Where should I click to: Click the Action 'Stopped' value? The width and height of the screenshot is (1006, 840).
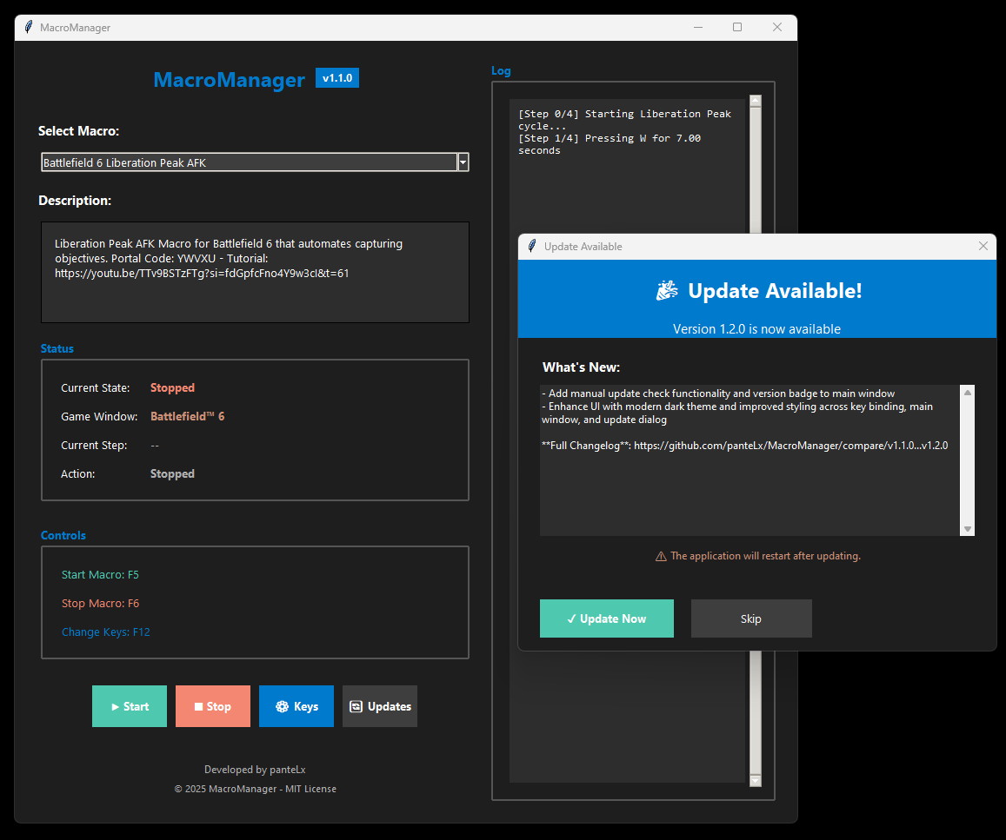click(172, 473)
